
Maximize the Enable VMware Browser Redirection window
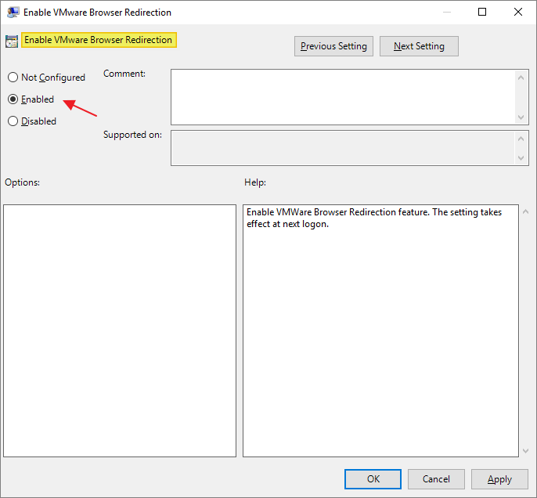pos(482,13)
